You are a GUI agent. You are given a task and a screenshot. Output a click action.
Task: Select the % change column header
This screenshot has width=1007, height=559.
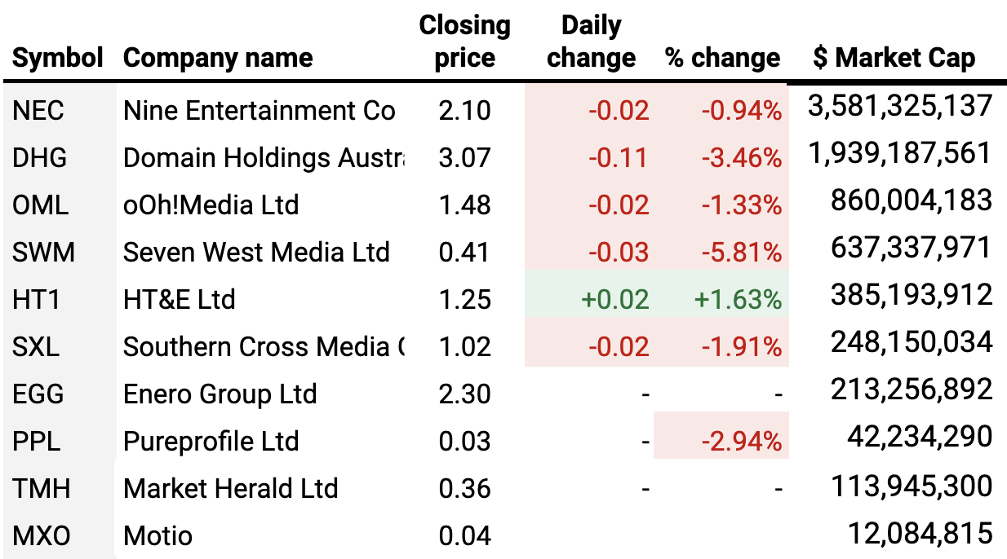coord(722,58)
